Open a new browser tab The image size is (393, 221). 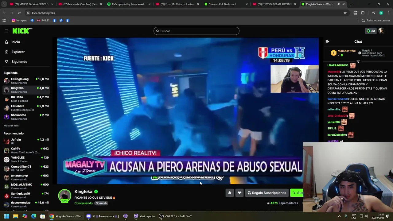[x=351, y=4]
